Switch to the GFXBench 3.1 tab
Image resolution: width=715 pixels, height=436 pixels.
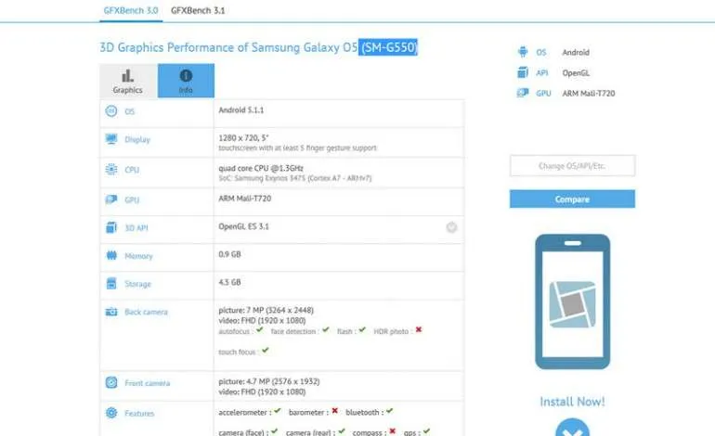pyautogui.click(x=198, y=10)
